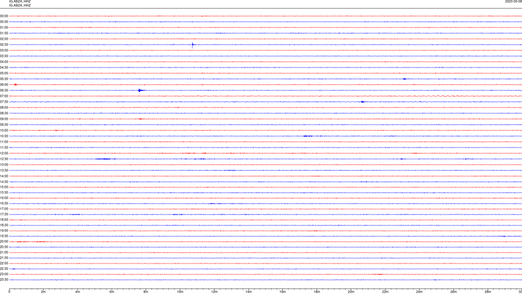522x294 pixels.
Task: Select the 10:30 row label
Action: pyautogui.click(x=4, y=136)
